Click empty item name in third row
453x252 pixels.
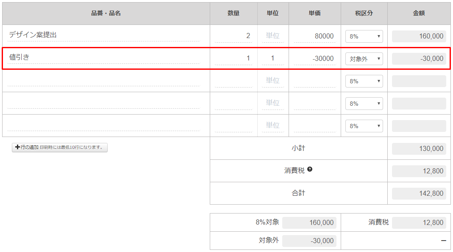pyautogui.click(x=103, y=80)
